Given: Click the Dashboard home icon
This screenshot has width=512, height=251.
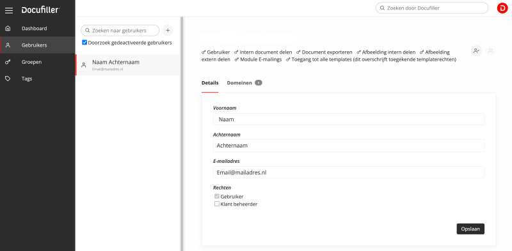Looking at the screenshot, I should tap(8, 28).
